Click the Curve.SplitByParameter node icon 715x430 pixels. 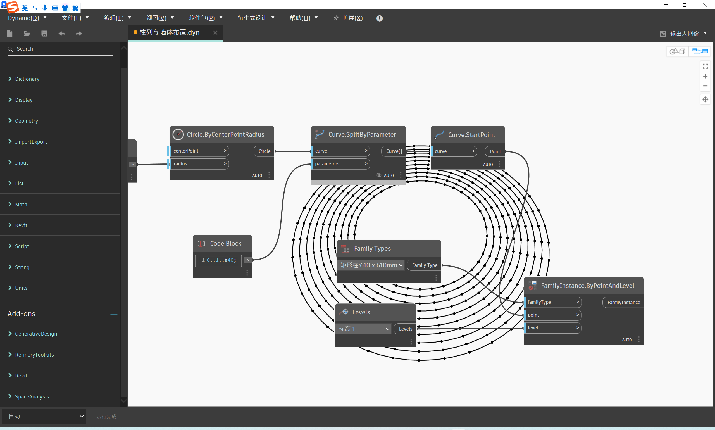click(x=320, y=134)
